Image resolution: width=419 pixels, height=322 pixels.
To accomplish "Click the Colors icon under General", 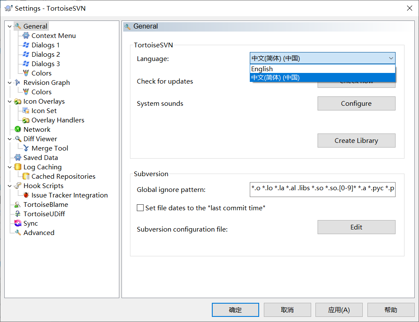I will [x=26, y=73].
